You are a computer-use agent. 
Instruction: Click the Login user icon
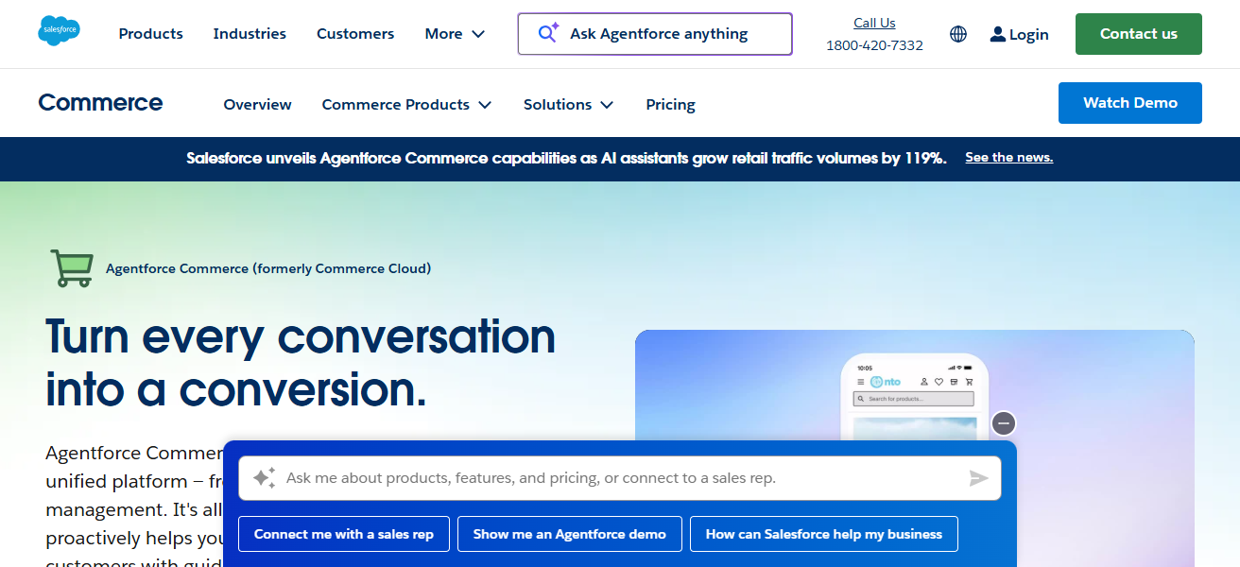tap(997, 34)
